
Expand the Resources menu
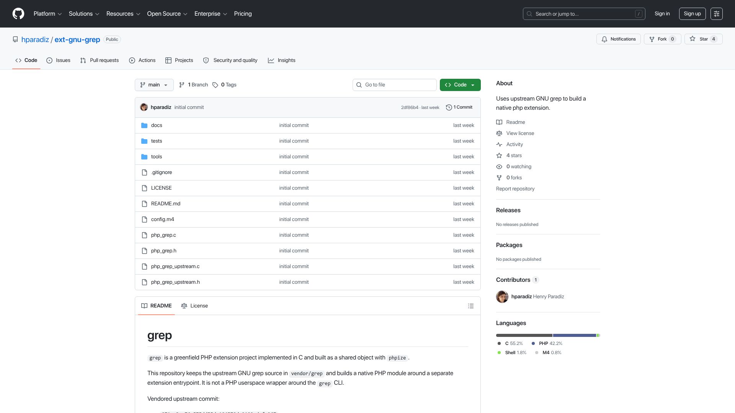tap(123, 14)
